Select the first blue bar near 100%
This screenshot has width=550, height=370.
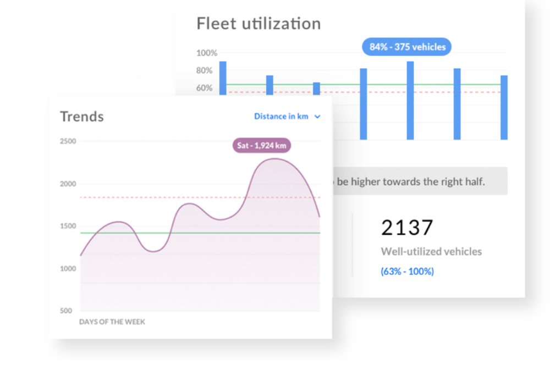click(x=222, y=77)
